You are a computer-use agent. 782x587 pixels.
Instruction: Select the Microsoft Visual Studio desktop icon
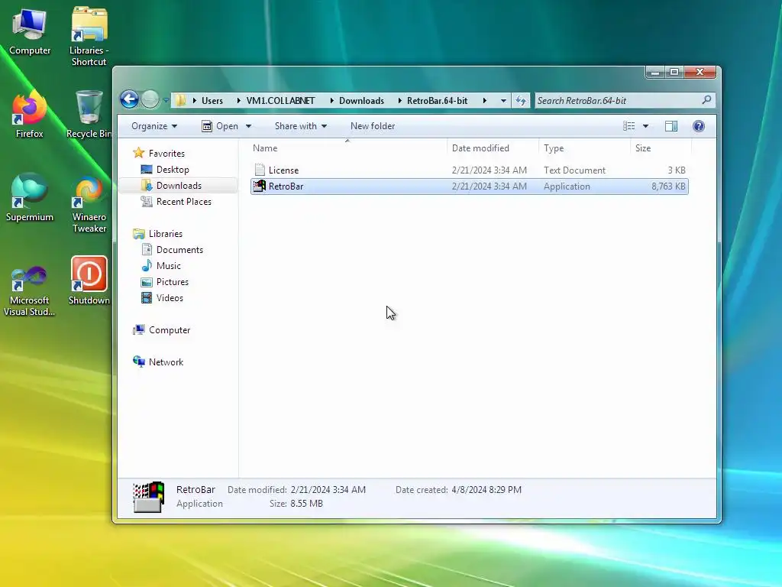tap(30, 290)
